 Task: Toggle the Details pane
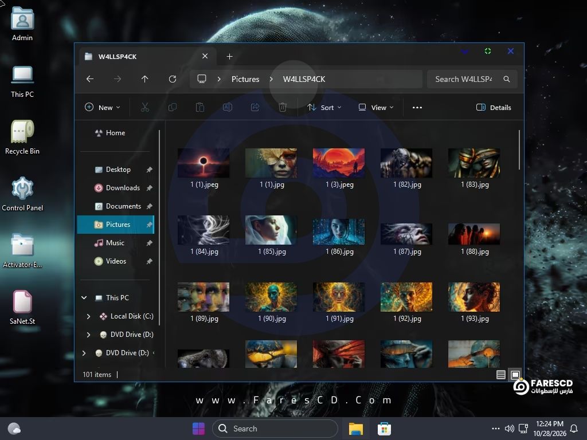tap(494, 107)
